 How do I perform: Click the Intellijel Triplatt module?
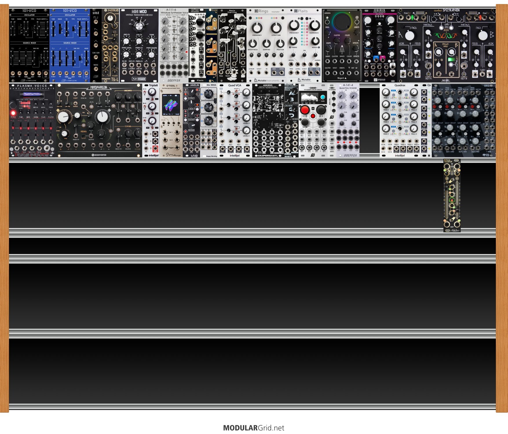click(151, 121)
